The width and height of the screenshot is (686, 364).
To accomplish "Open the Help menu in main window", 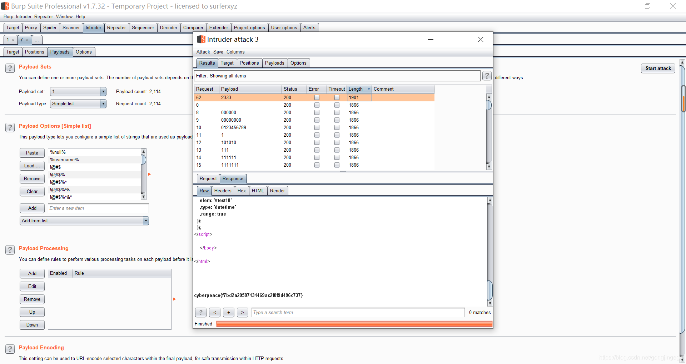I will click(x=80, y=17).
